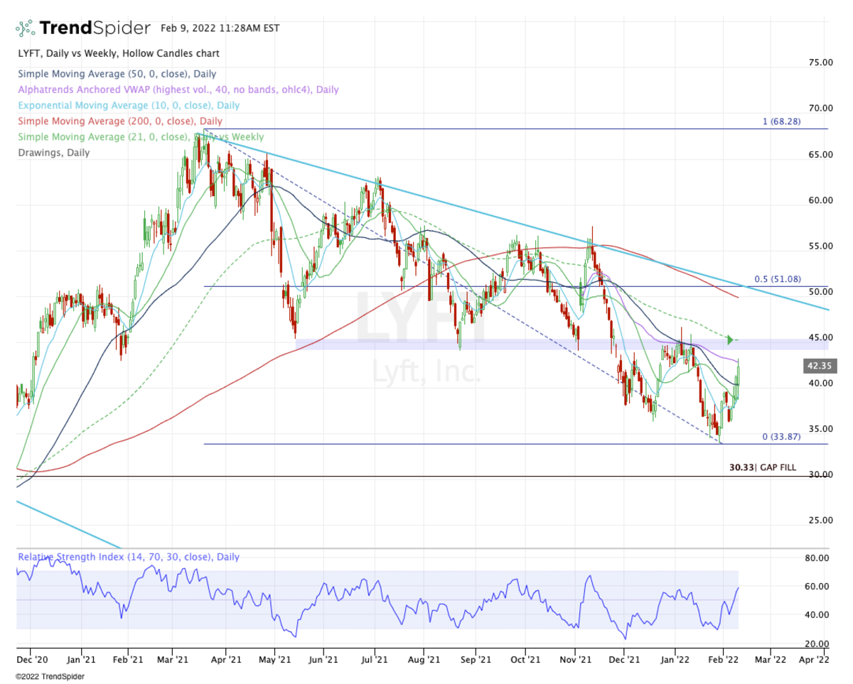
Task: Click the 0.5 (51.08) Fibonacci level label
Action: click(x=778, y=279)
